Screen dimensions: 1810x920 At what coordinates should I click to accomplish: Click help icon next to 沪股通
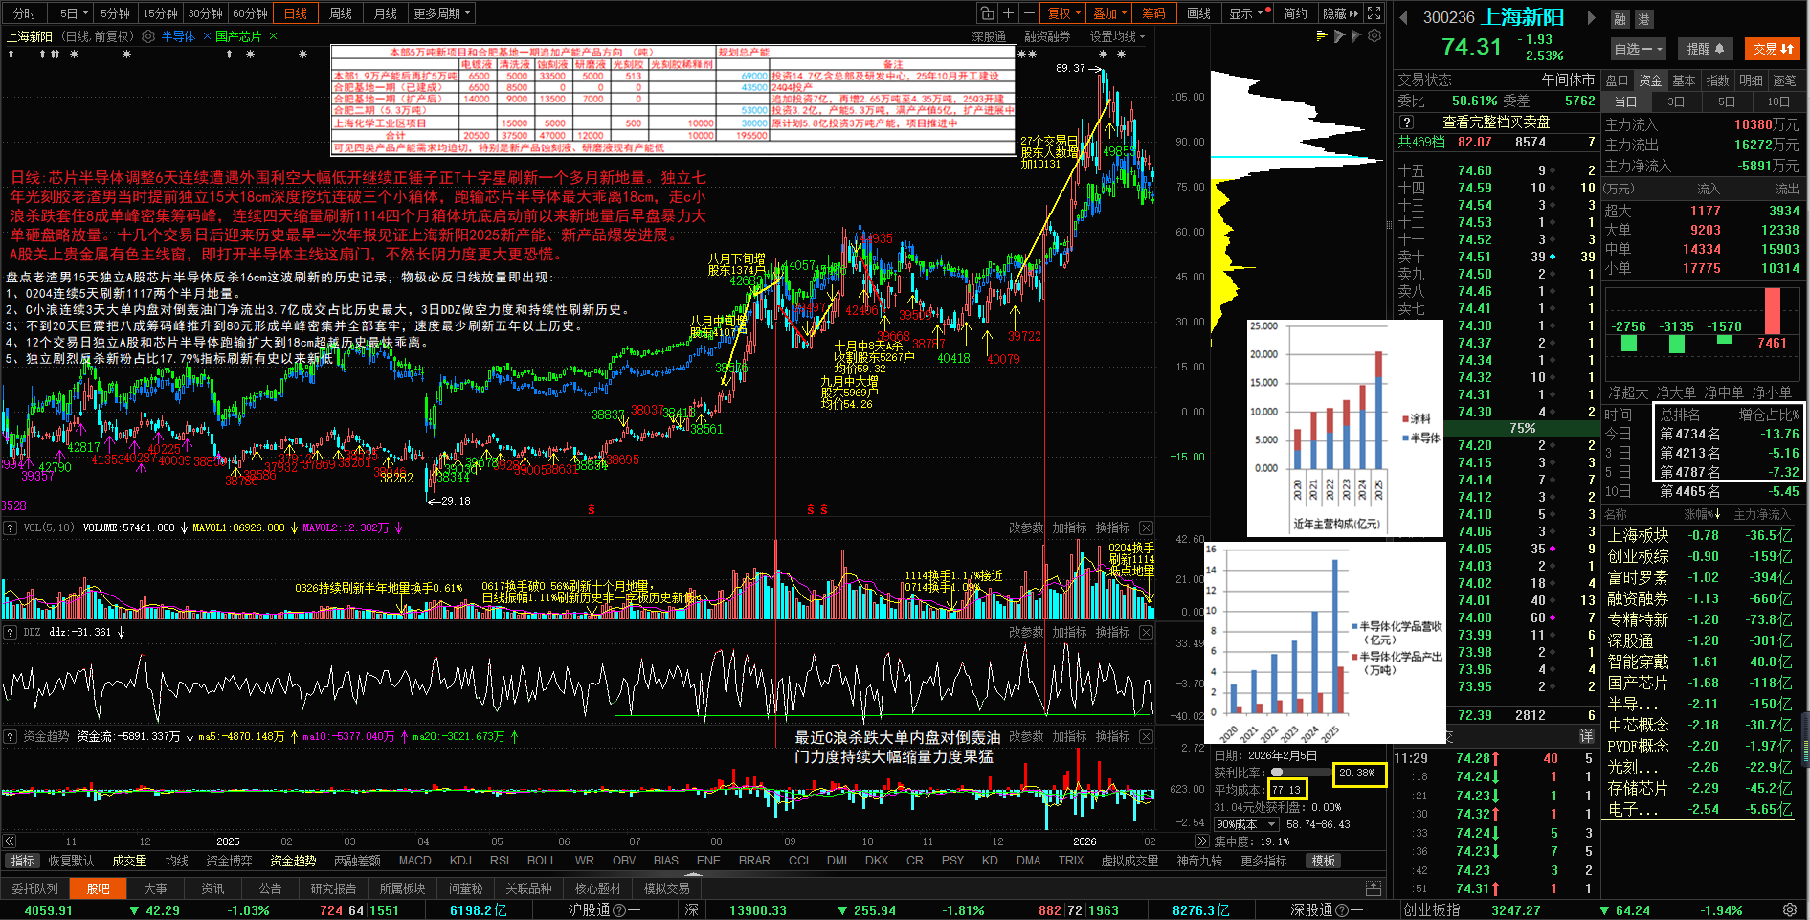(x=618, y=910)
